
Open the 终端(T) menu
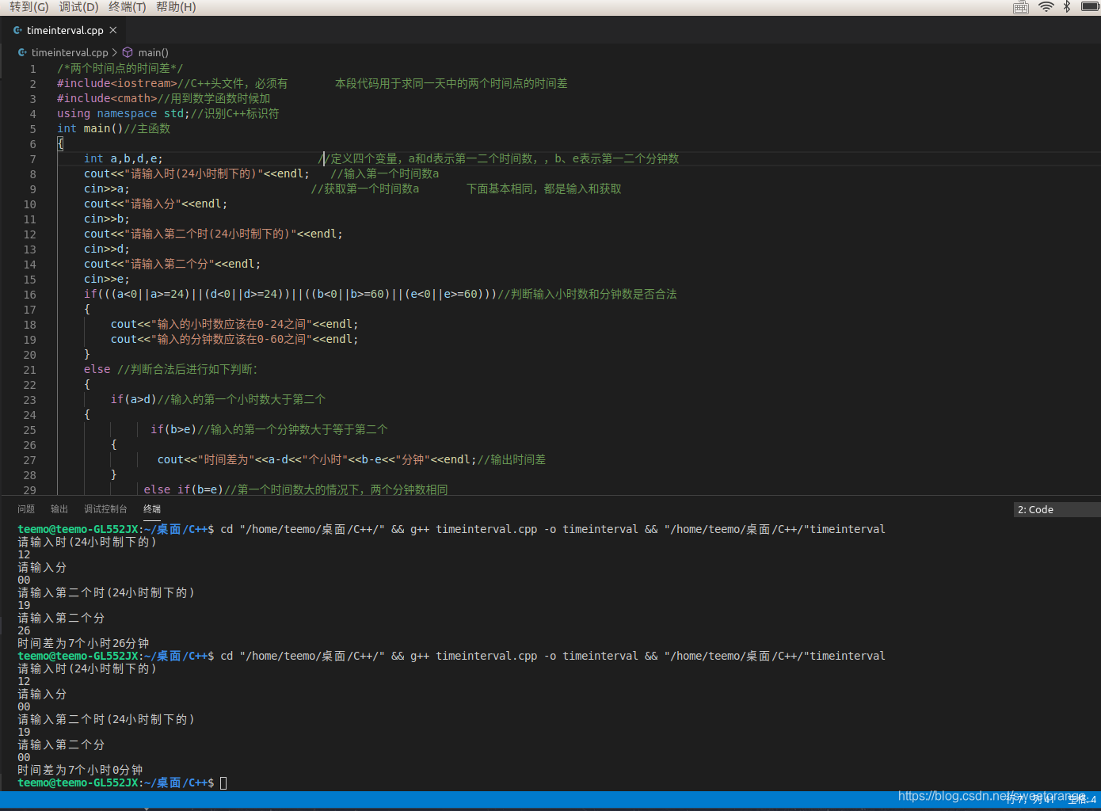(128, 7)
